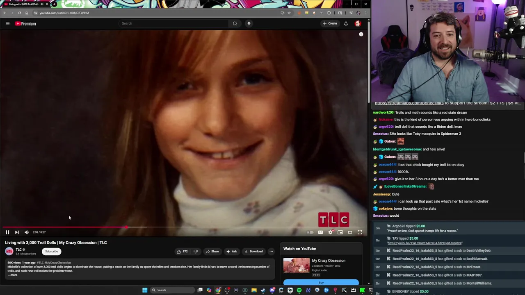Expand description with ...more
This screenshot has width=525, height=295.
coord(13,275)
